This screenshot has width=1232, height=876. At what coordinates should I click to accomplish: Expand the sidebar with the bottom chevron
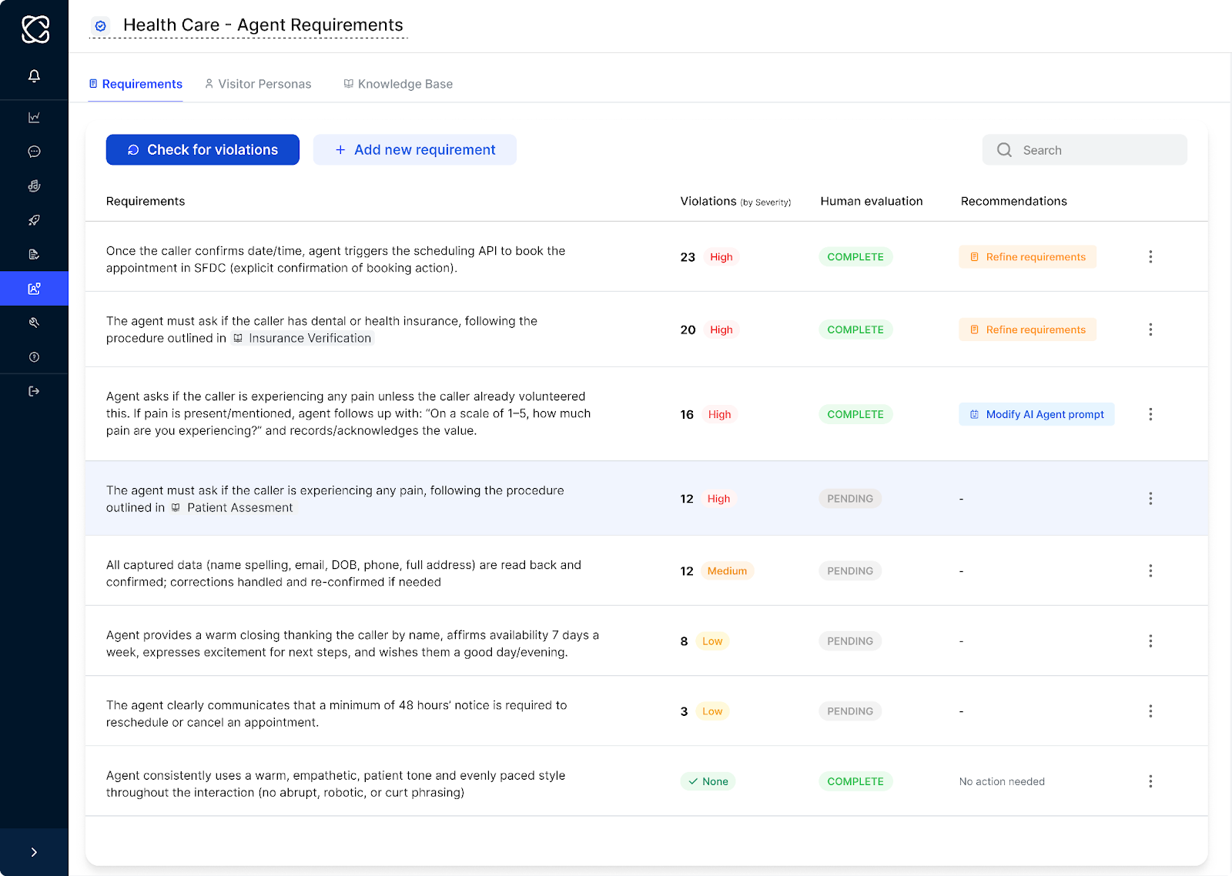pos(34,852)
